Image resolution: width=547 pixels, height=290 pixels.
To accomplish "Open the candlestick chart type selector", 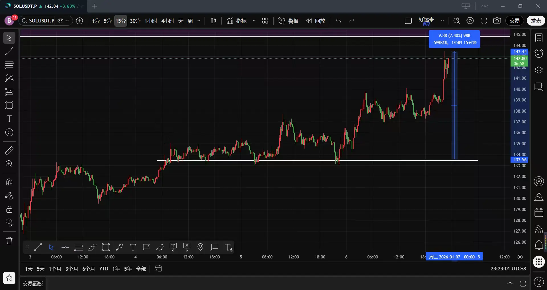I will click(x=213, y=21).
